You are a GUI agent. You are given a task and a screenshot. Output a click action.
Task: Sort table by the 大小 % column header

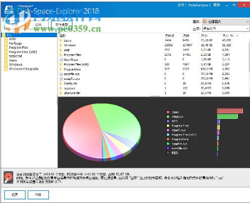click(x=228, y=36)
